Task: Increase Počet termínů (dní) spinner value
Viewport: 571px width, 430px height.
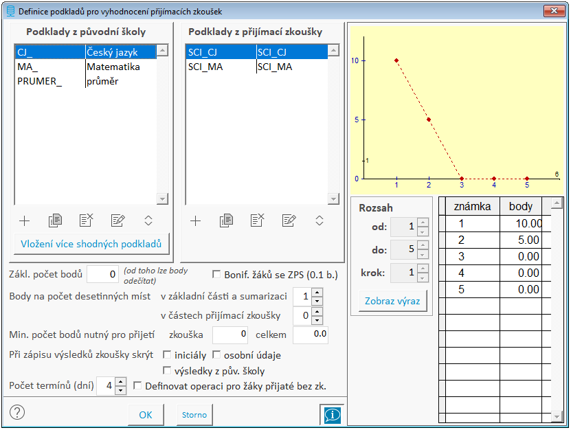Action: click(121, 382)
